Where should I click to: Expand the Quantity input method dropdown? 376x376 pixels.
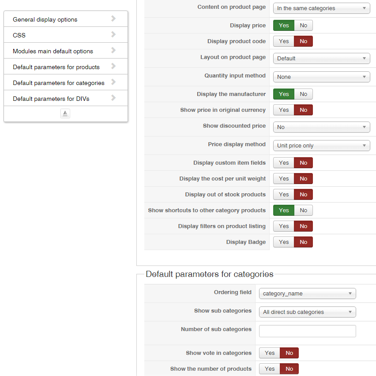[x=321, y=77]
